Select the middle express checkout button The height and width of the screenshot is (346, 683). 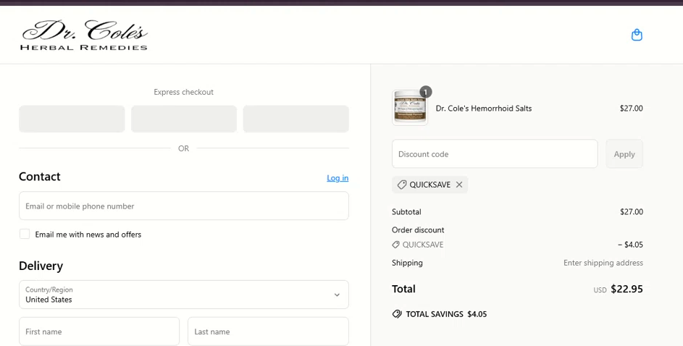184,119
